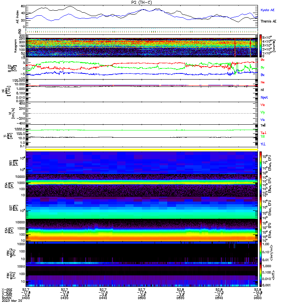Click the ESA electron energy spectrogram

(142, 230)
